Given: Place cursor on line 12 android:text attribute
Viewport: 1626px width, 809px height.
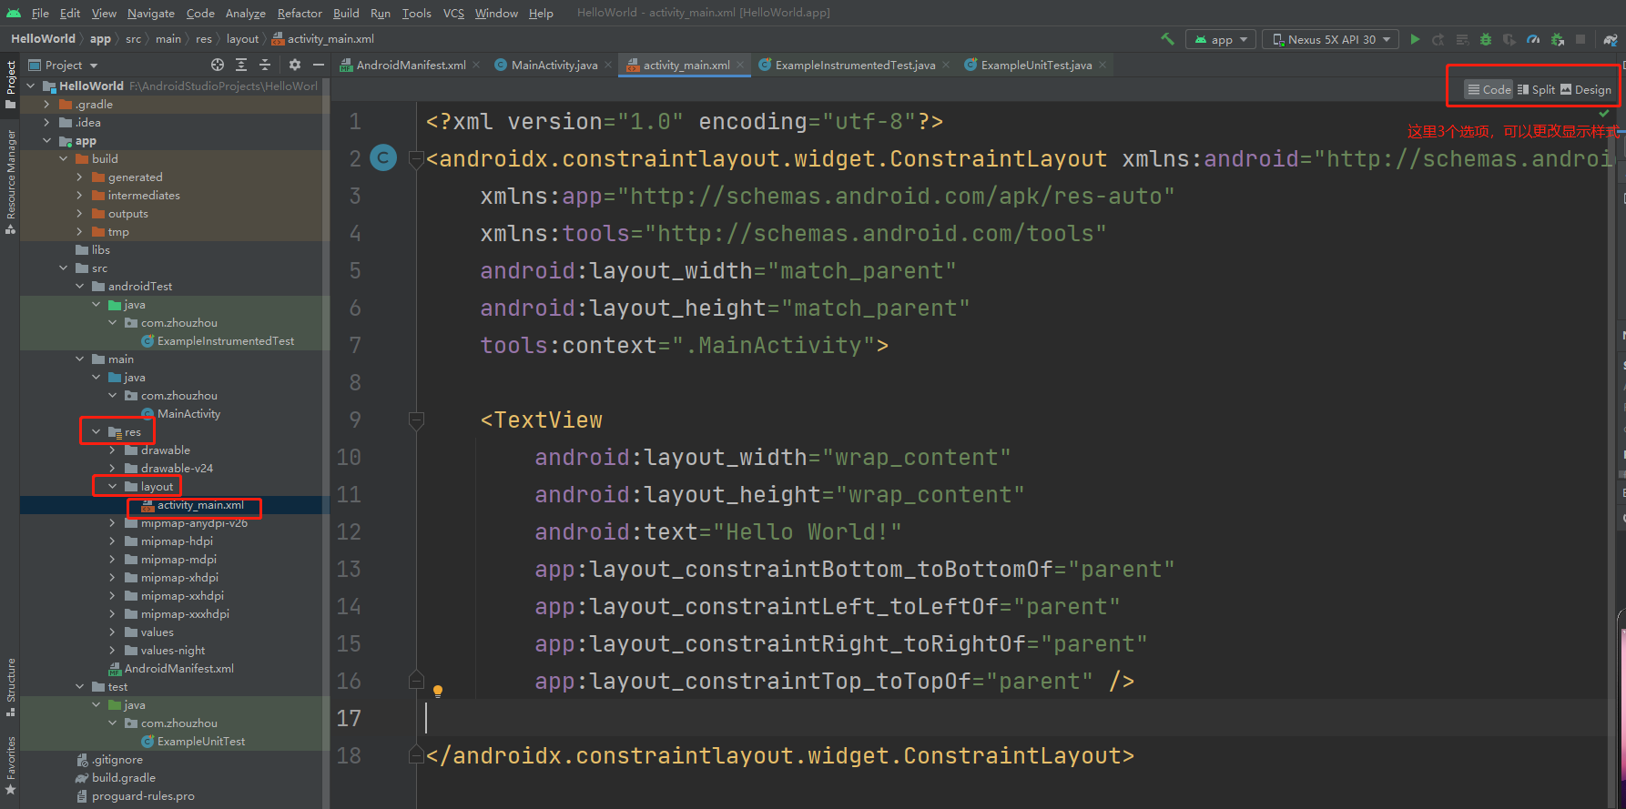Looking at the screenshot, I should point(717,531).
